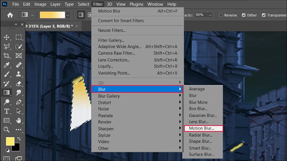Uncheck the Dither checkbox
287x161 pixels.
point(244,15)
